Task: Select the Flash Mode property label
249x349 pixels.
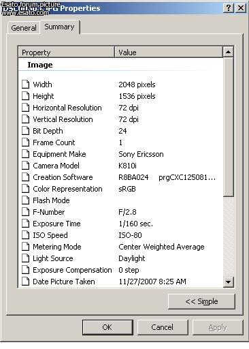Action: [x=51, y=200]
